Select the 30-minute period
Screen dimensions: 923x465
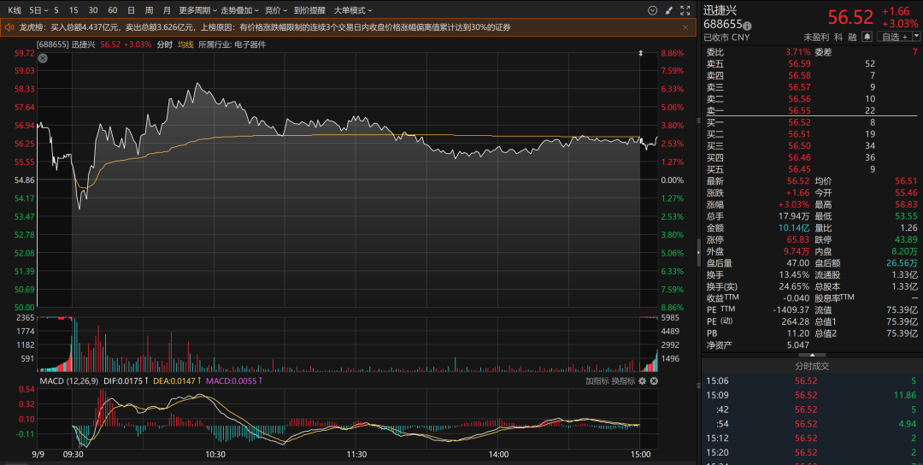[x=93, y=10]
